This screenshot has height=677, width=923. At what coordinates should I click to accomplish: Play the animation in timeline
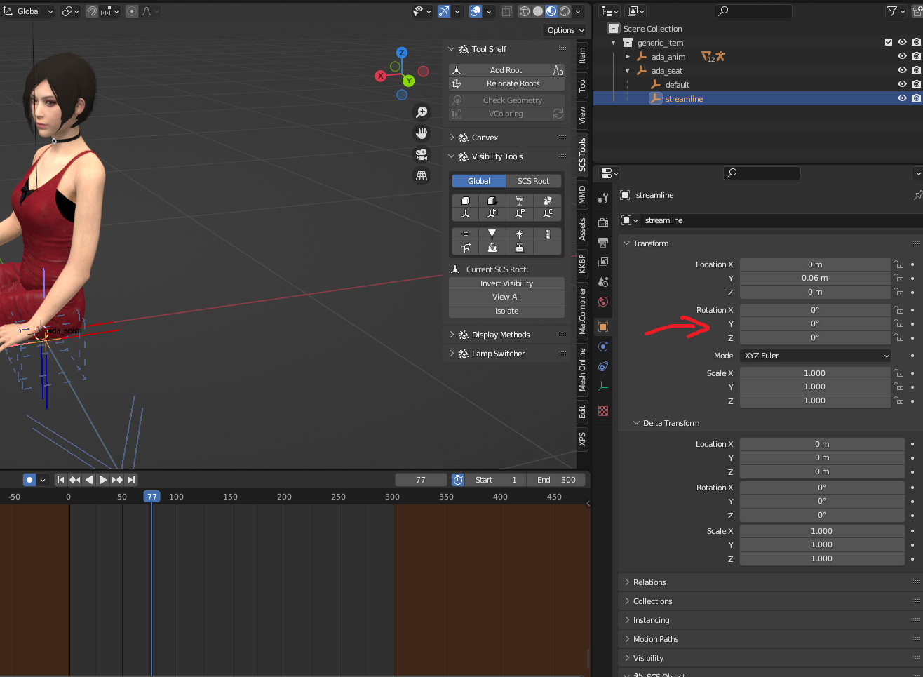[x=103, y=480]
